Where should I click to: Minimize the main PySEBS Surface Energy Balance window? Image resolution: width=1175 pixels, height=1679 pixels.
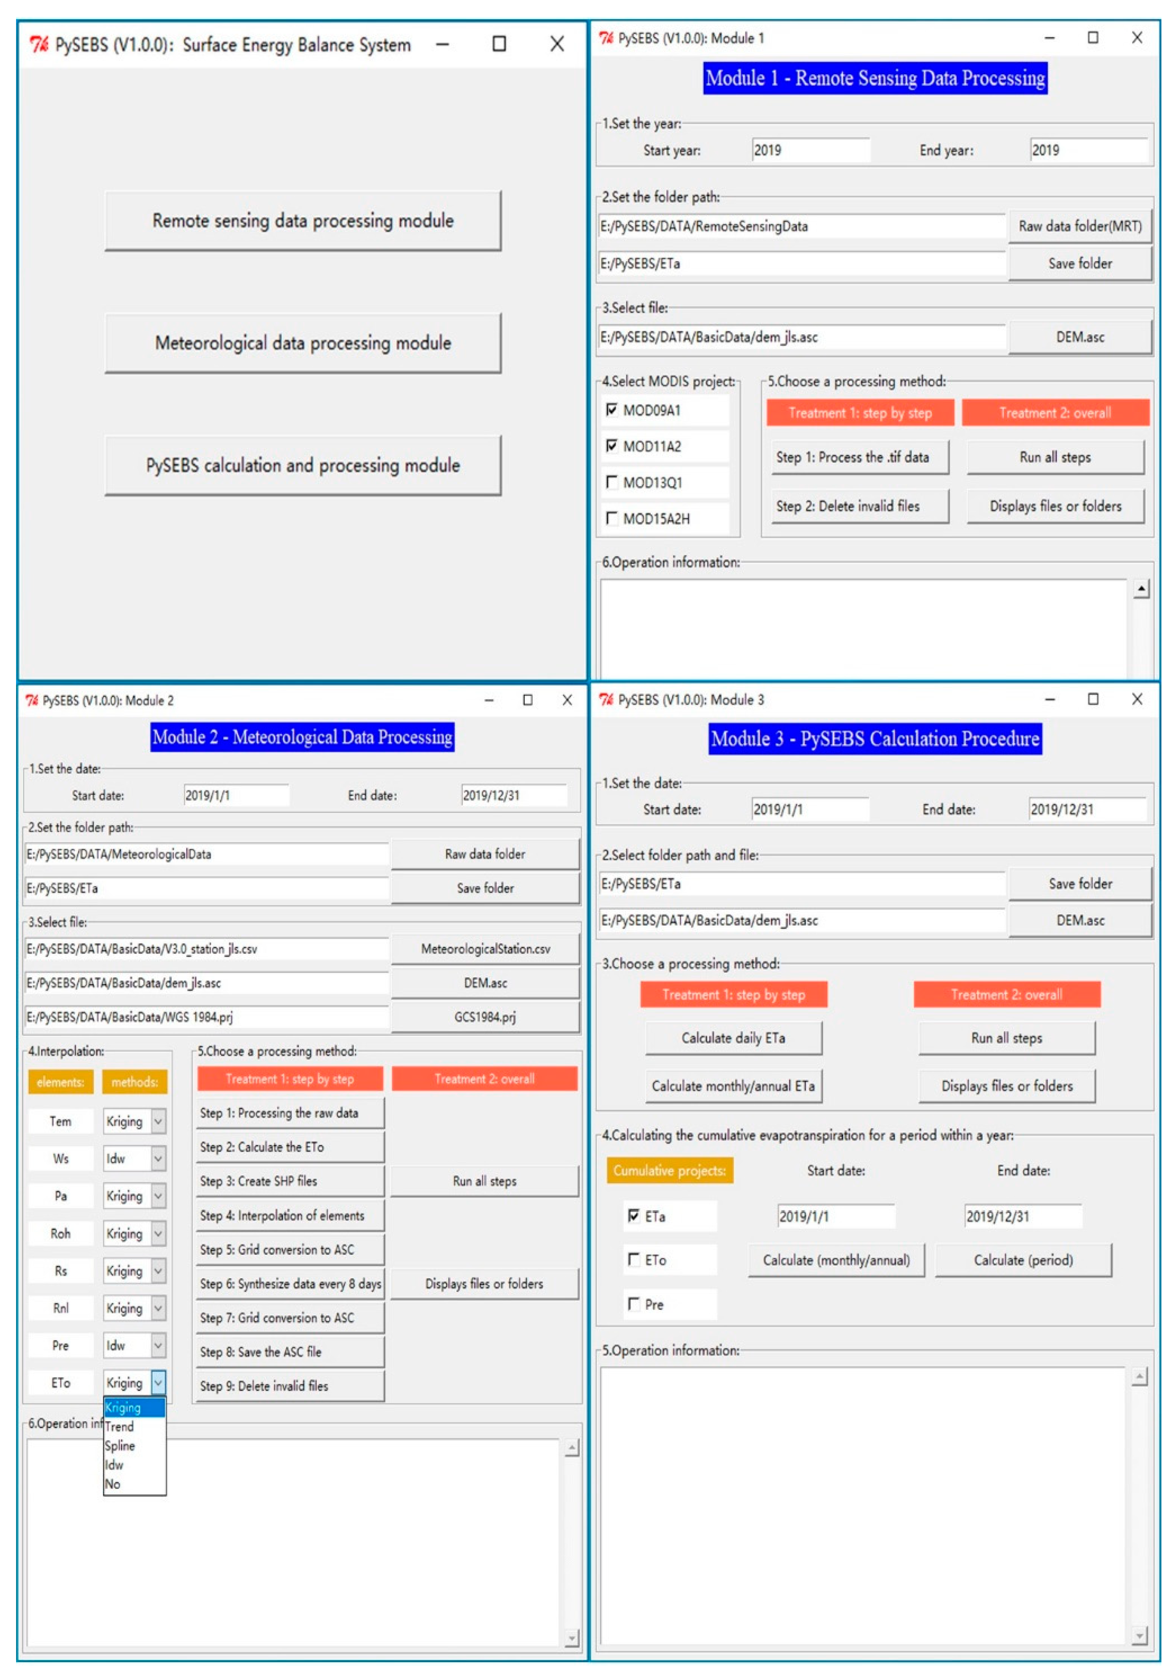click(x=442, y=44)
